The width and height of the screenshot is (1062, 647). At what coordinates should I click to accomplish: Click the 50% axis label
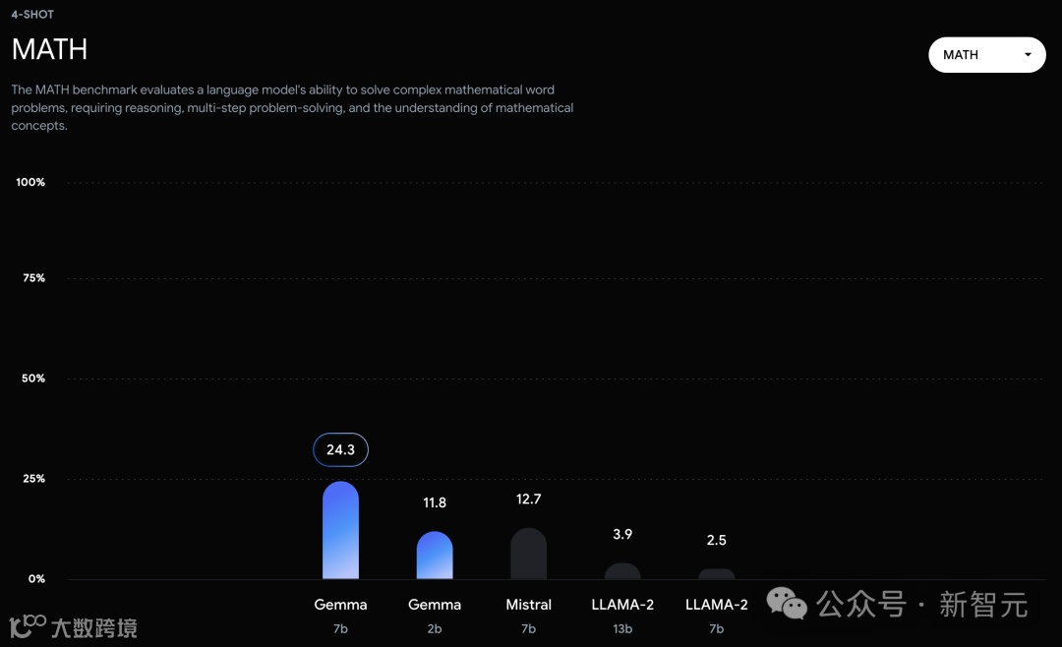point(33,378)
